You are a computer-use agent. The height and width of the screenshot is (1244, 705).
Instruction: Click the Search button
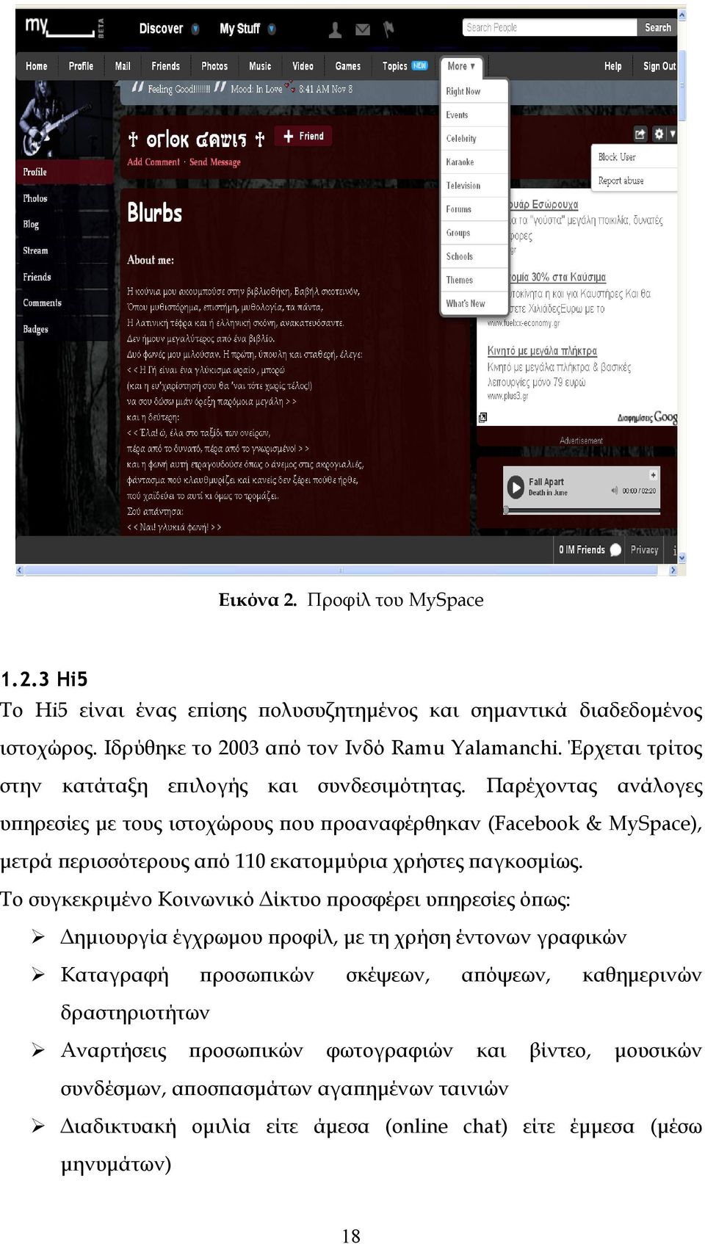pos(657,27)
